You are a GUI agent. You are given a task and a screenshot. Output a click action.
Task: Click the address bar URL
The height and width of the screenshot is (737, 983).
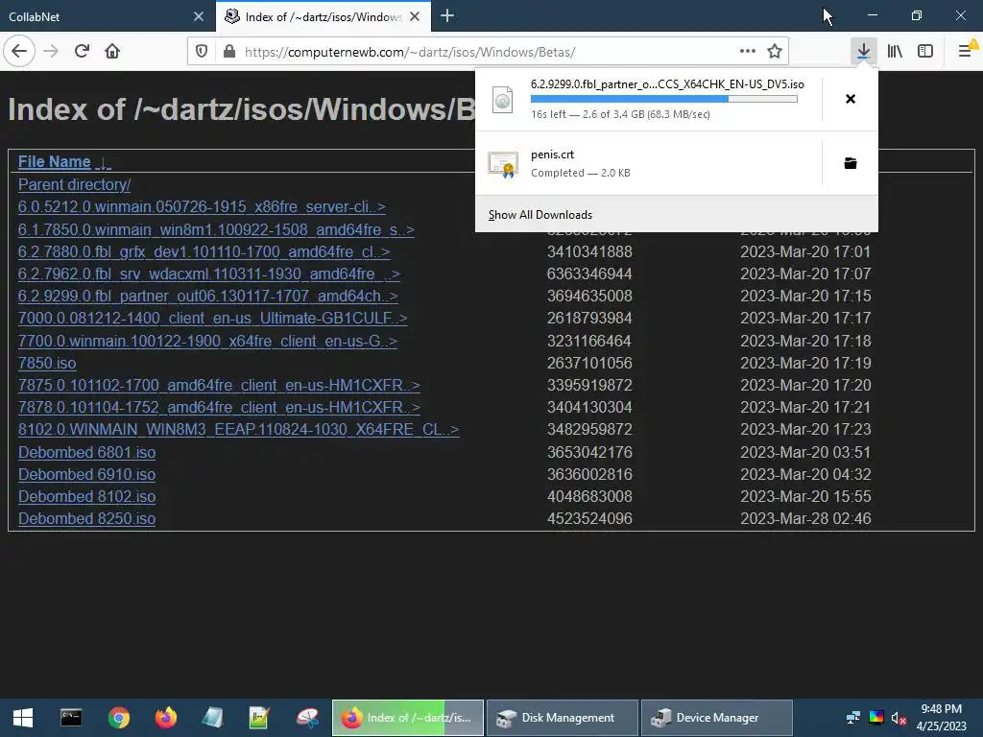410,52
